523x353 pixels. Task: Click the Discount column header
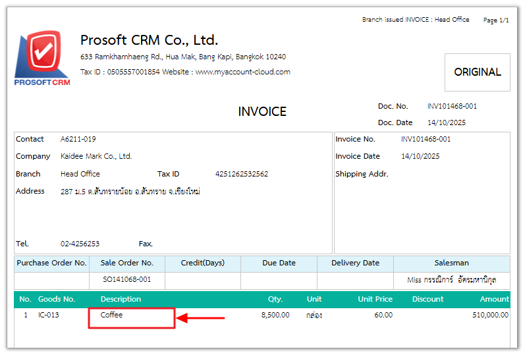(427, 299)
